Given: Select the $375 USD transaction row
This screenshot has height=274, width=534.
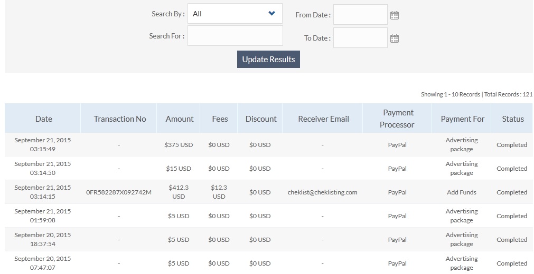Looking at the screenshot, I should coord(179,145).
